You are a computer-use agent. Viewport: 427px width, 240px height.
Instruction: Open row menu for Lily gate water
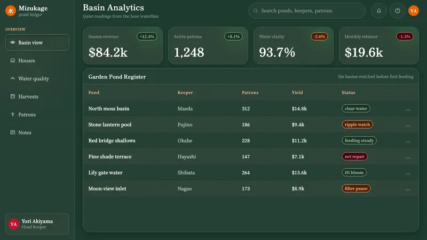408,173
